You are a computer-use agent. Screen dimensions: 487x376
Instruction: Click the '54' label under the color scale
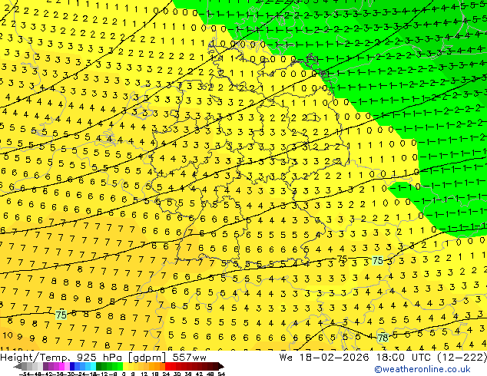coord(221,374)
